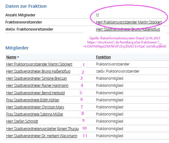Open Bruno Haßenpflug link beside stellv. Fraktionsvorsitzender

point(128,29)
